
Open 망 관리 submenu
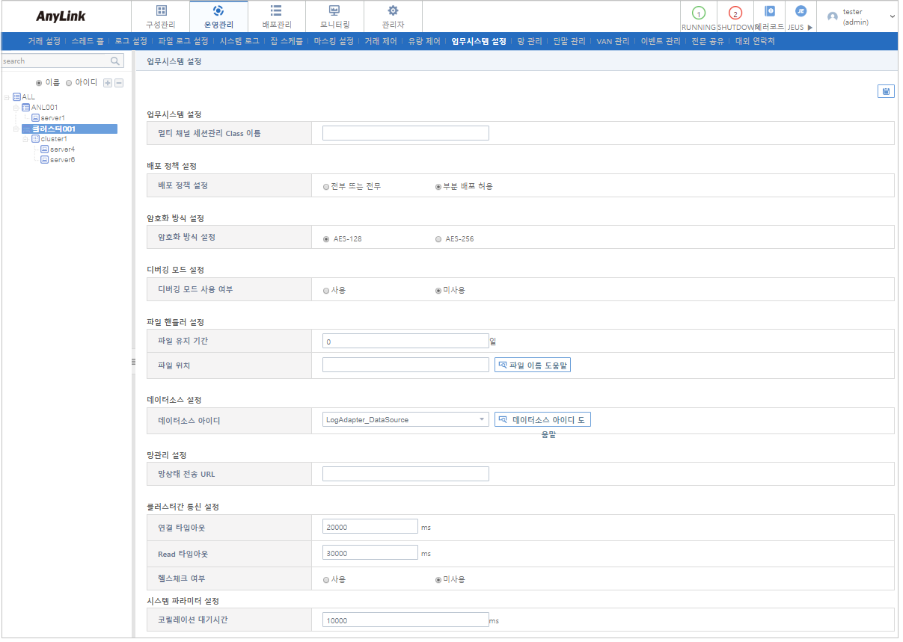[530, 41]
